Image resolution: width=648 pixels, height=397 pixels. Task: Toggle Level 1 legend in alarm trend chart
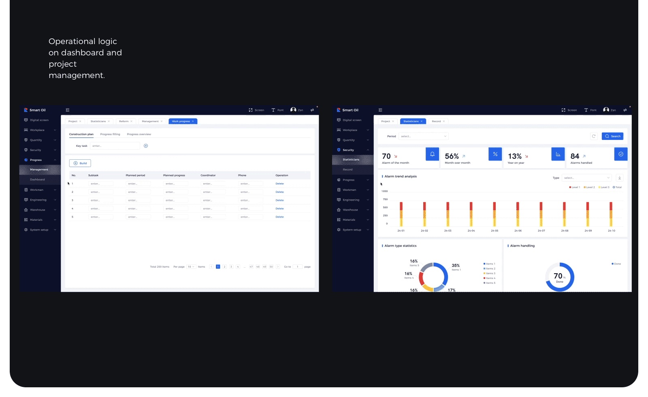[575, 187]
